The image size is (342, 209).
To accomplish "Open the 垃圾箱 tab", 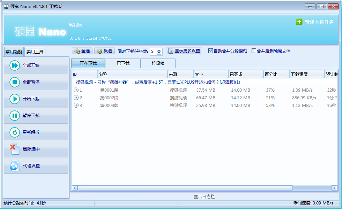I will pyautogui.click(x=158, y=63).
